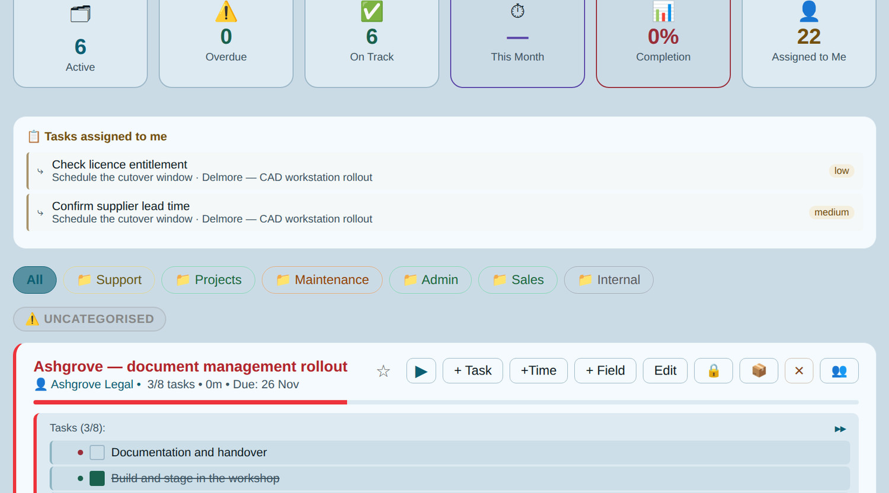Uncheck the Build and stage in the workshop task

coord(97,478)
